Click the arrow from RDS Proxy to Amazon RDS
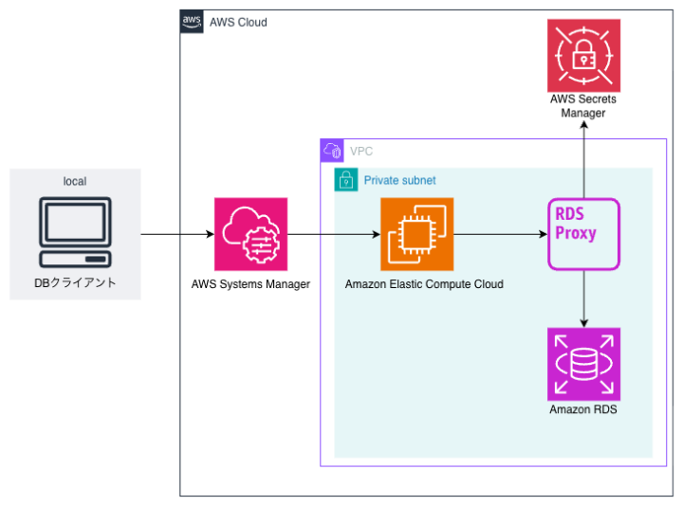The height and width of the screenshot is (506, 683). pyautogui.click(x=583, y=298)
